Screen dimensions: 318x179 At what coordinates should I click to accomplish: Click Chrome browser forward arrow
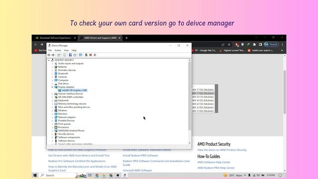(42, 44)
